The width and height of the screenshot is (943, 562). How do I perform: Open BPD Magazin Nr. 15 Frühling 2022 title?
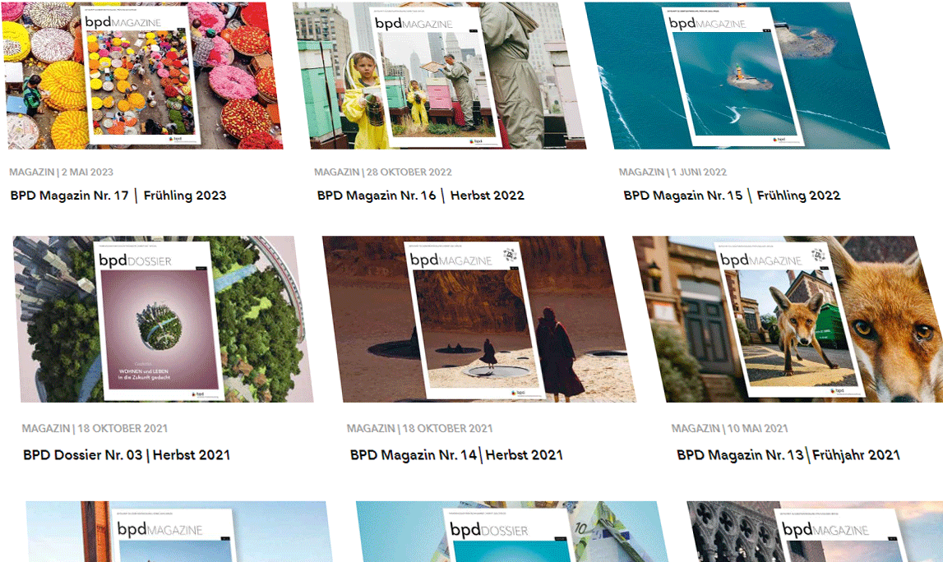(x=732, y=196)
